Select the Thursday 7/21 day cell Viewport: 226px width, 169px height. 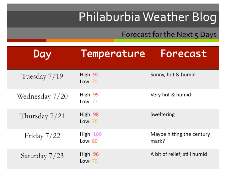[x=42, y=116]
